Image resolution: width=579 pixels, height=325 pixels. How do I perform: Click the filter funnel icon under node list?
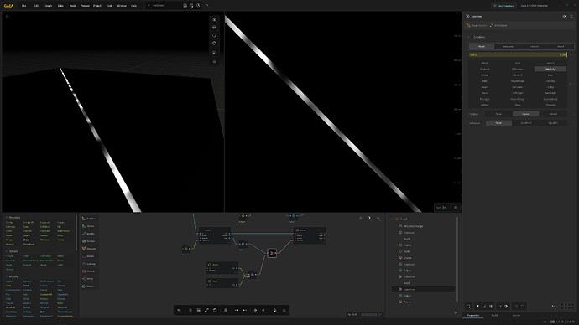[456, 313]
